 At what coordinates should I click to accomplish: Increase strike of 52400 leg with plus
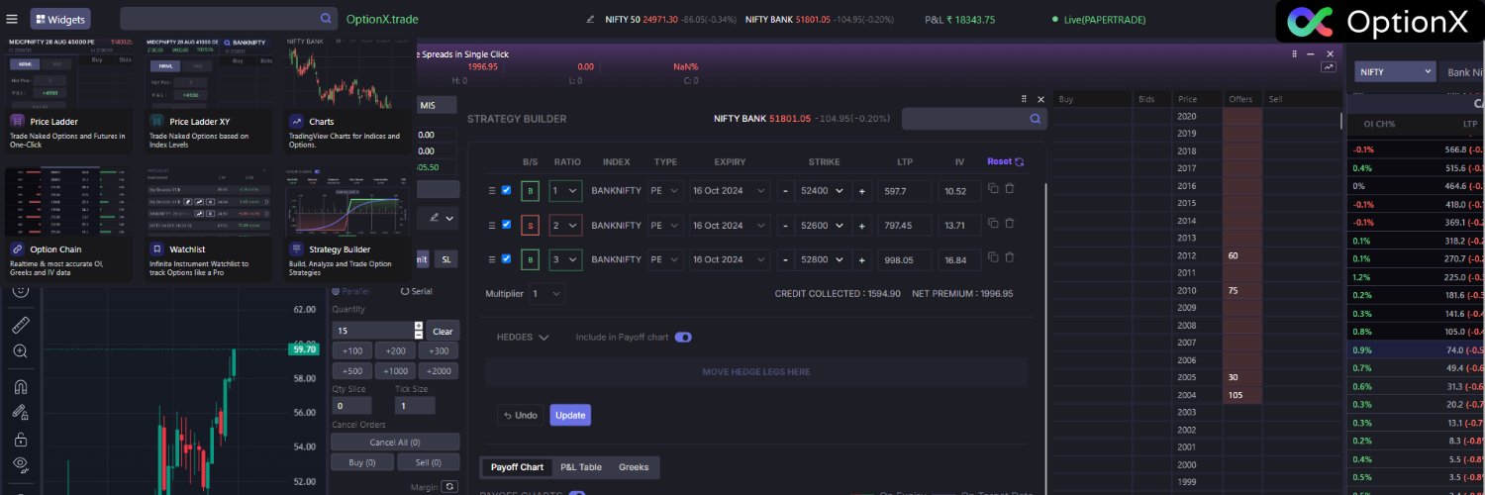coord(861,190)
